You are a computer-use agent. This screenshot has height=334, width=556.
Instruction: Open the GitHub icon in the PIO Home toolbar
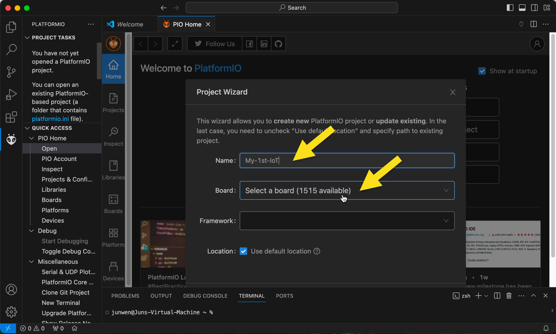click(x=279, y=44)
